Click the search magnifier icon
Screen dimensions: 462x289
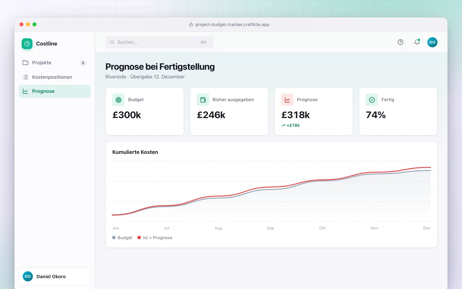[x=112, y=42]
